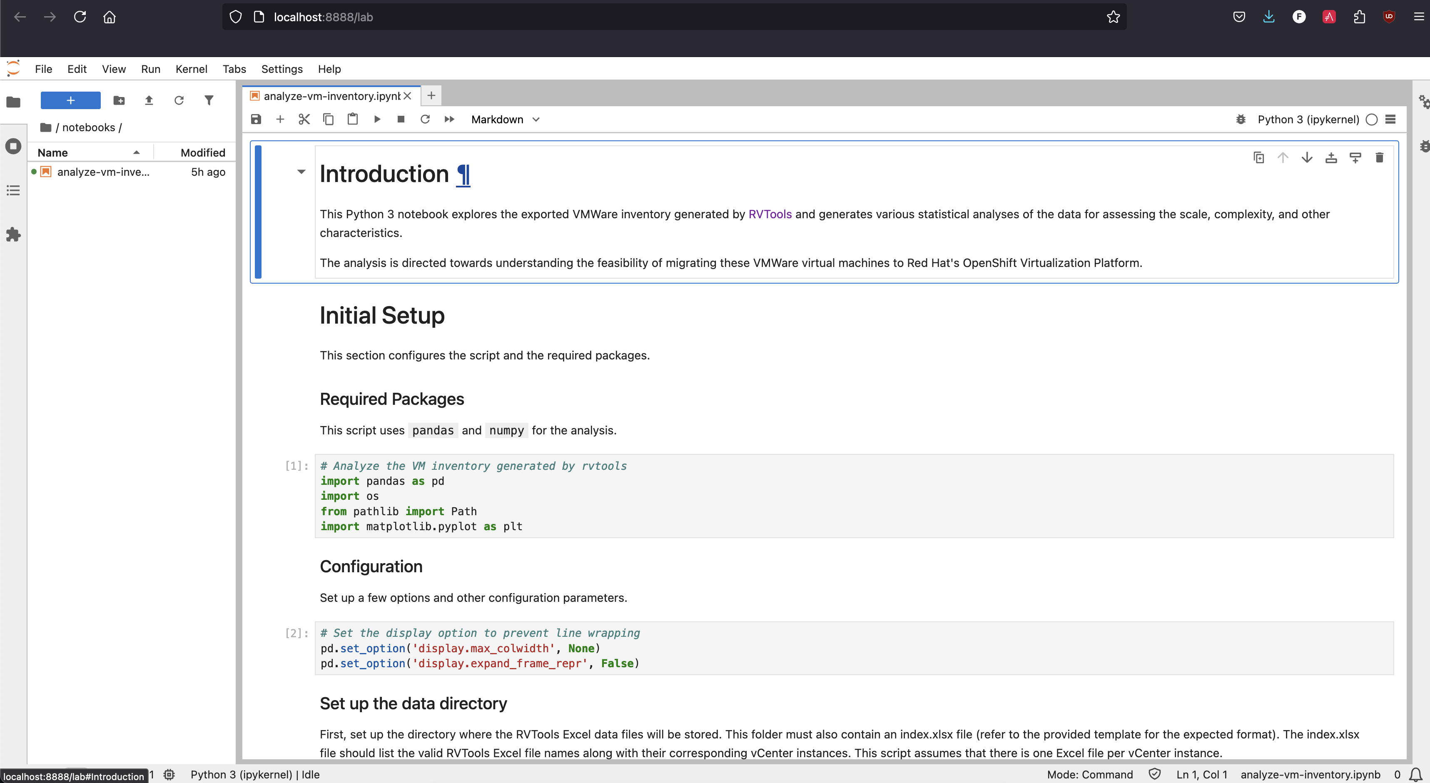
Task: Interrupt the kernel with the stop icon
Action: 401,120
